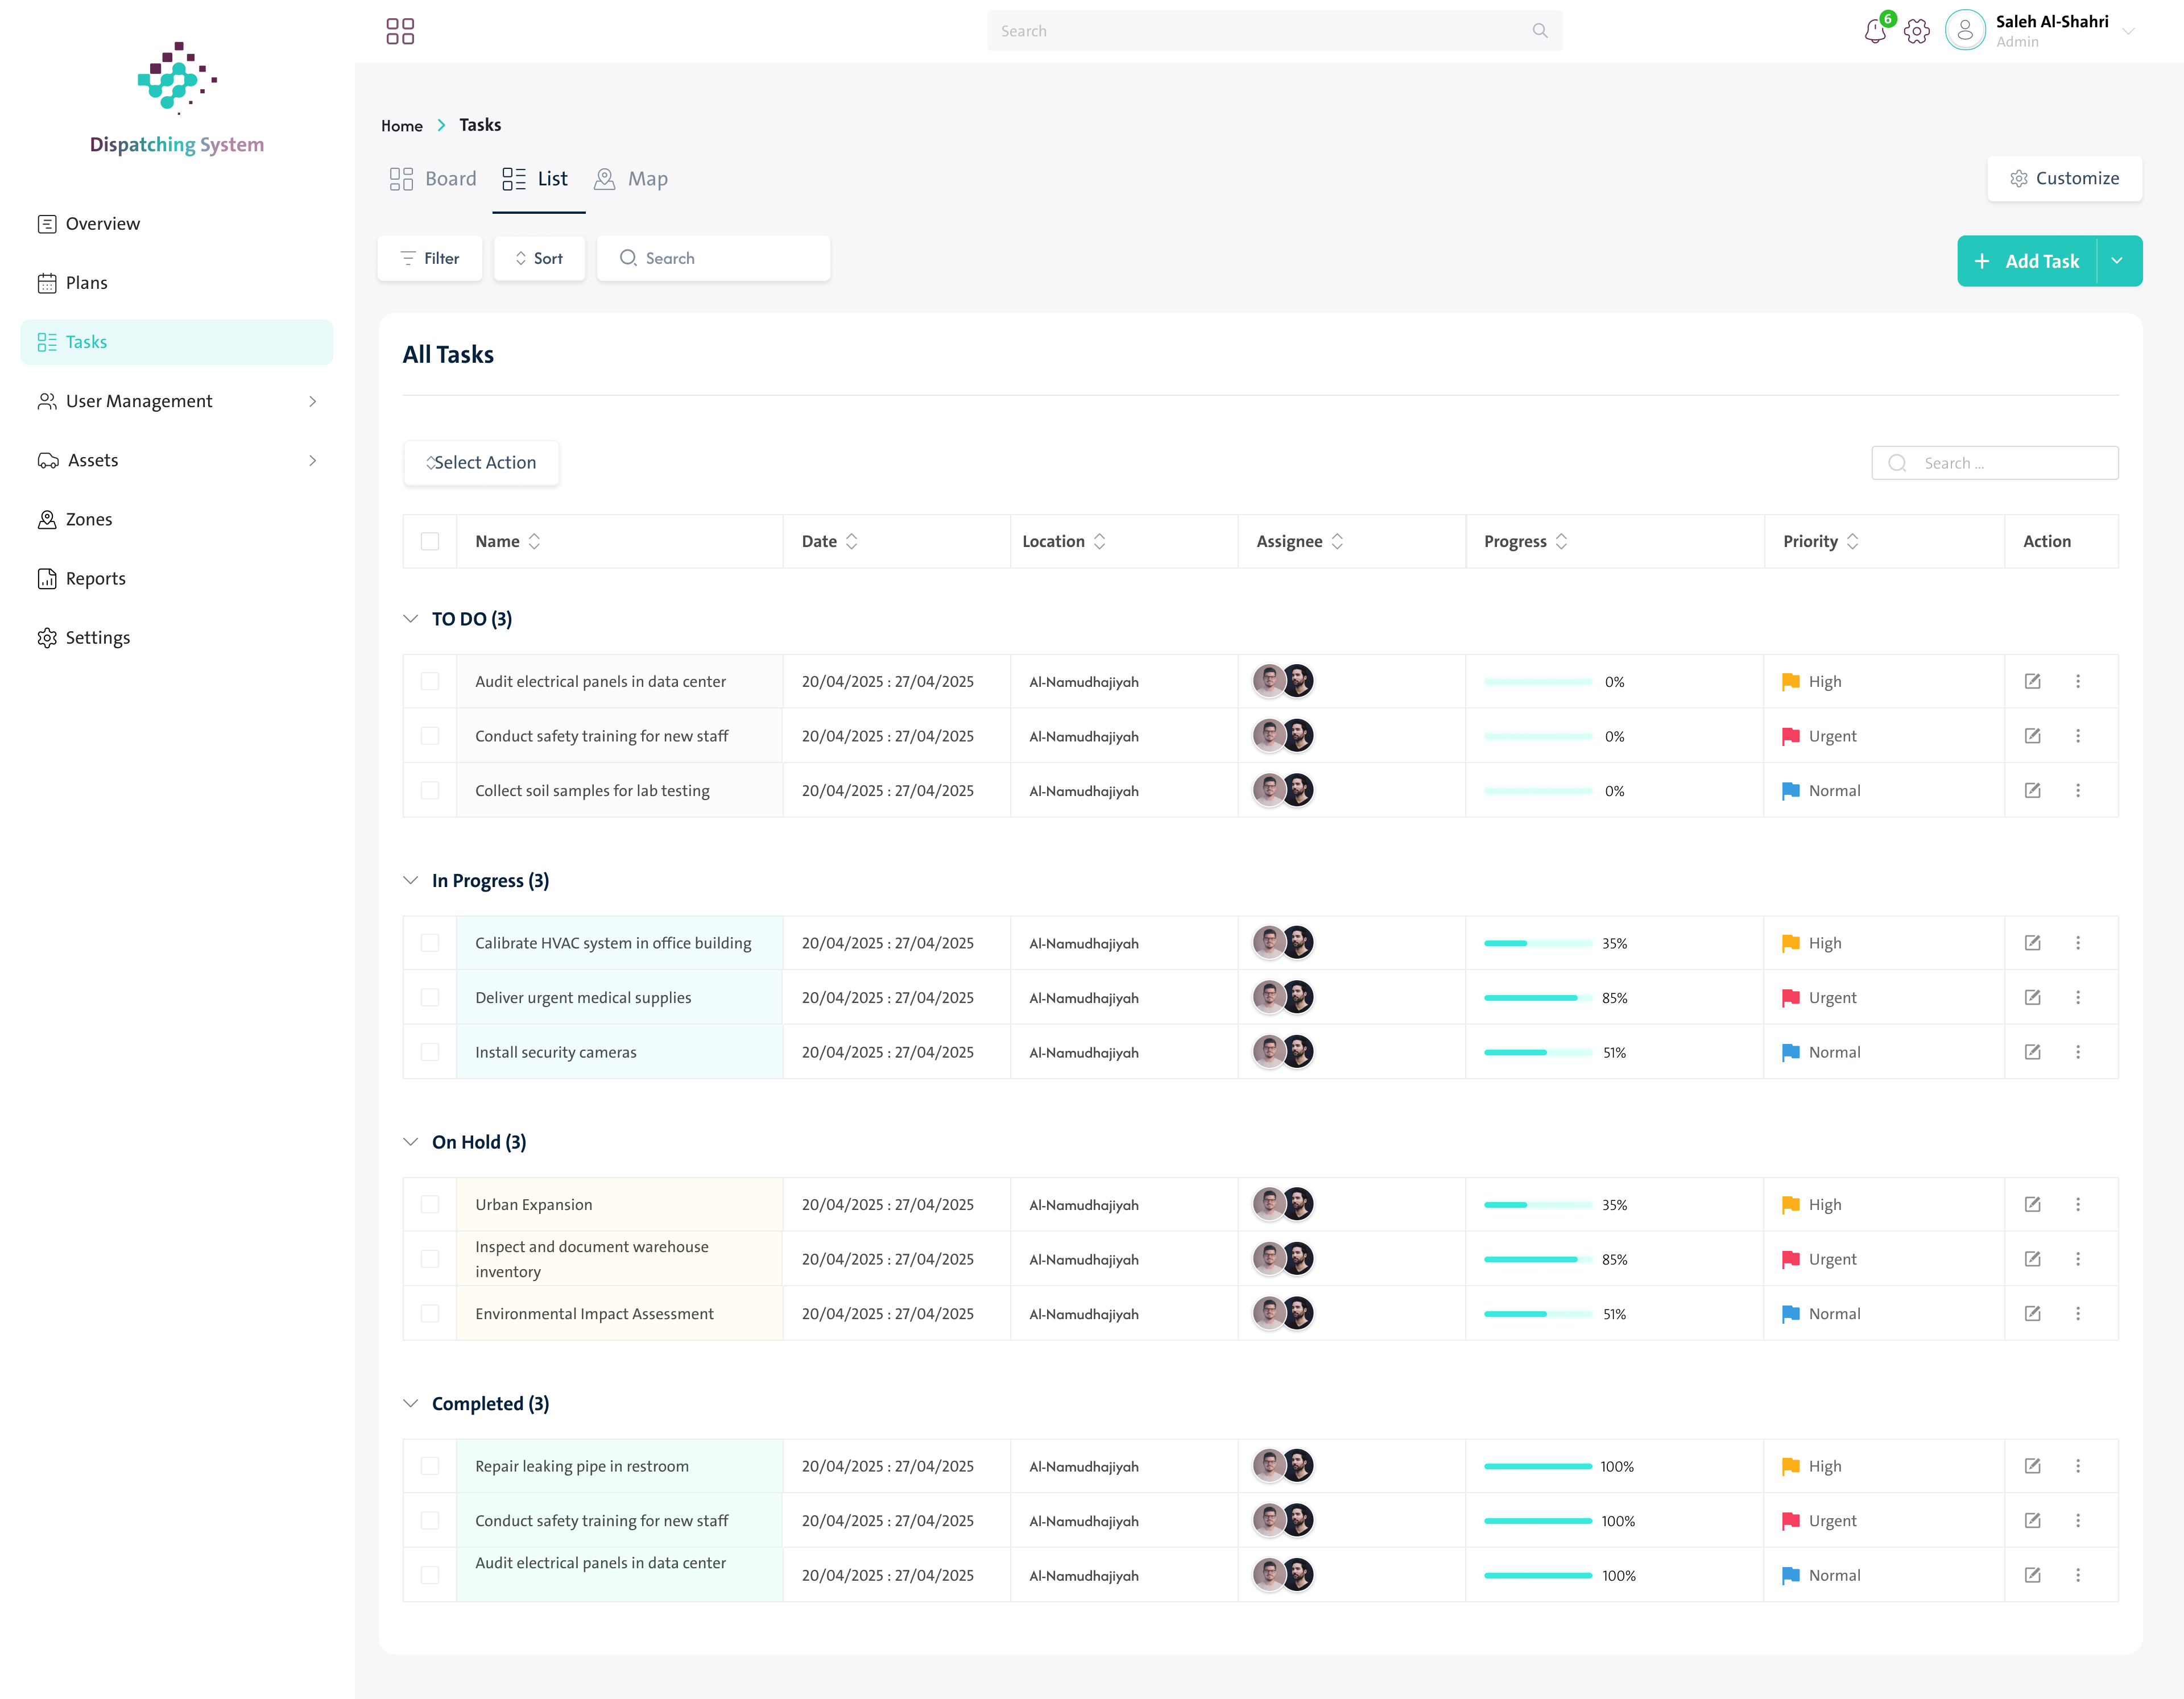Open the Filter button
This screenshot has width=2184, height=1699.
[x=430, y=258]
